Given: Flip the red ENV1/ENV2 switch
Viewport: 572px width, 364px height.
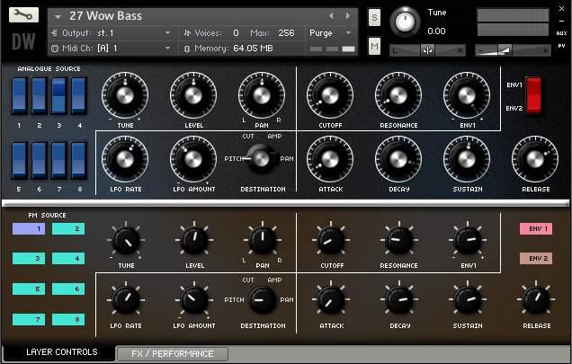Looking at the screenshot, I should click(x=533, y=95).
